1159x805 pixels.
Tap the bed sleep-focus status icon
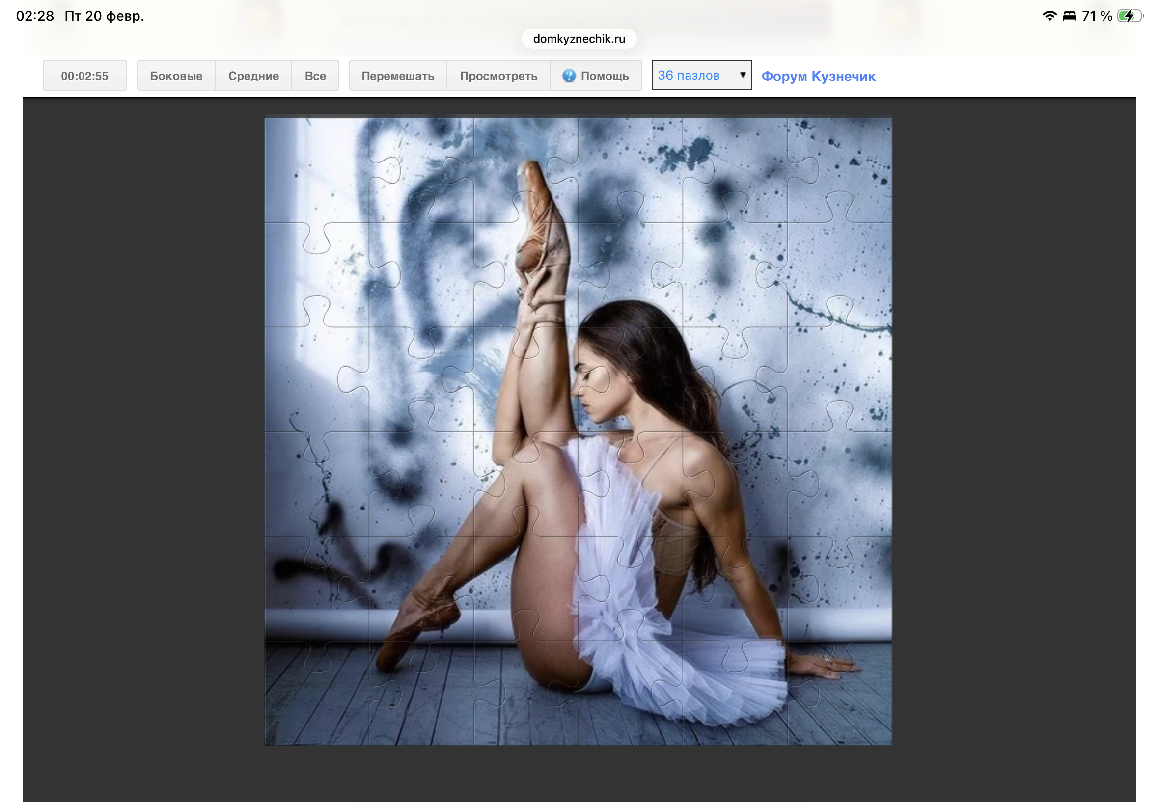(x=1069, y=16)
